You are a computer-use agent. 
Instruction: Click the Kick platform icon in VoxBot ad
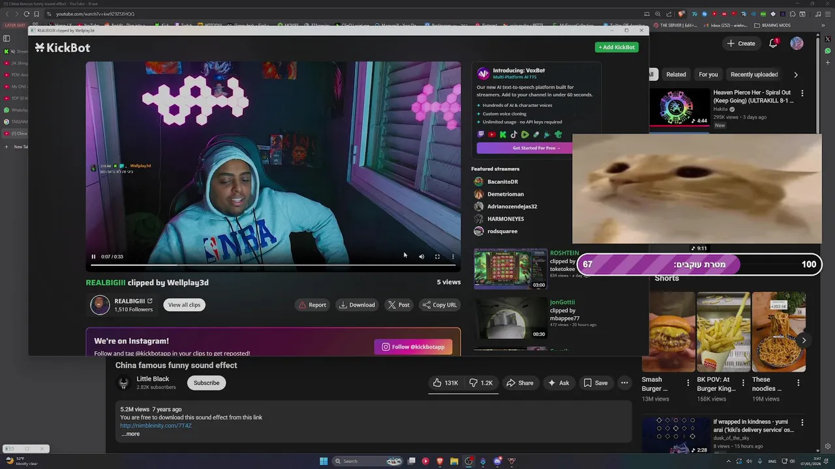point(503,135)
